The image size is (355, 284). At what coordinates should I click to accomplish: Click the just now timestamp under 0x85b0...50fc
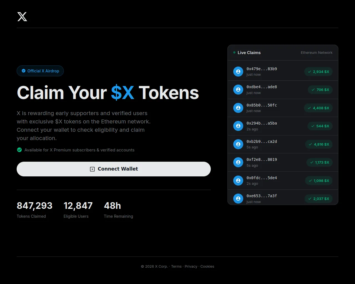pyautogui.click(x=253, y=111)
